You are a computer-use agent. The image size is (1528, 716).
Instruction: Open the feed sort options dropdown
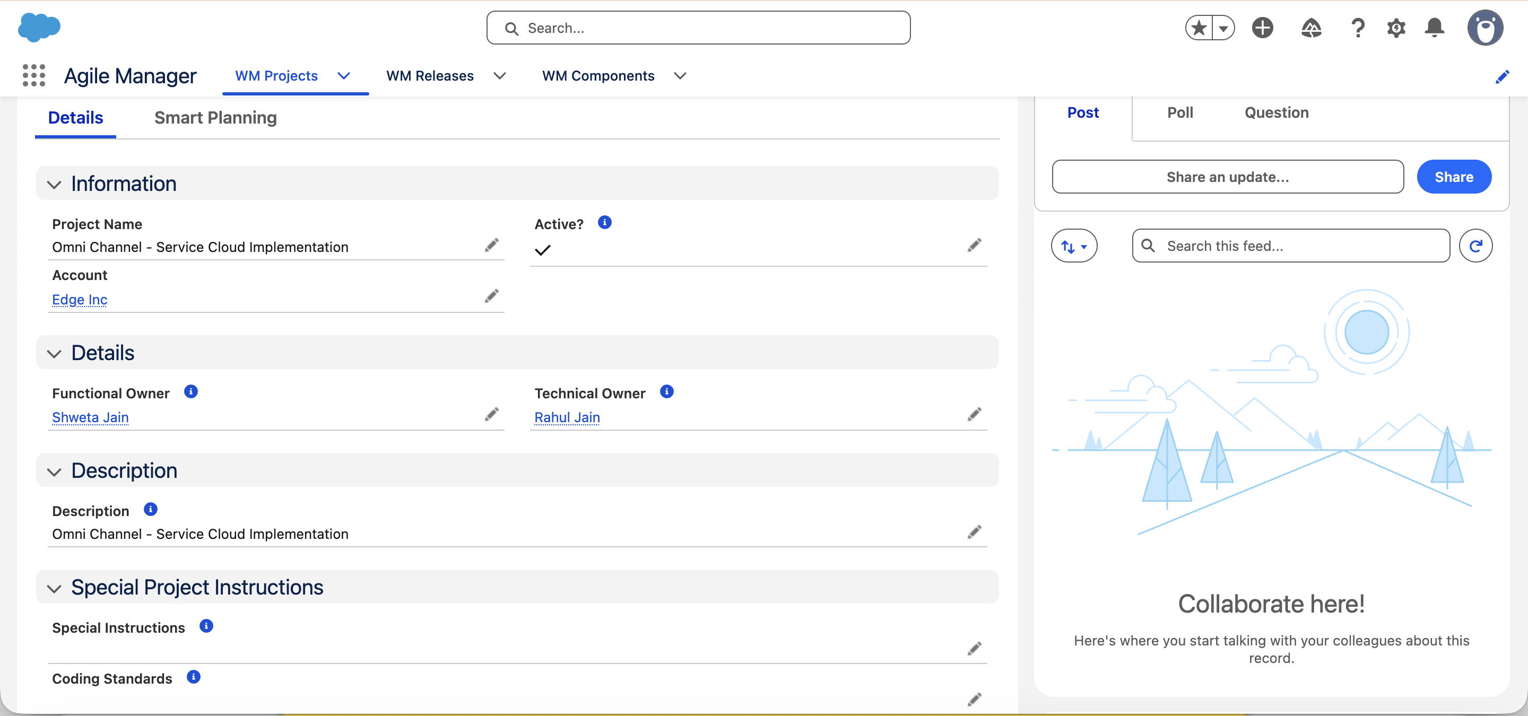point(1074,246)
